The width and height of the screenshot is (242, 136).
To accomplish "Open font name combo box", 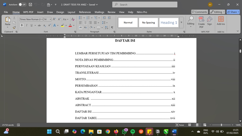I will point(31,19).
